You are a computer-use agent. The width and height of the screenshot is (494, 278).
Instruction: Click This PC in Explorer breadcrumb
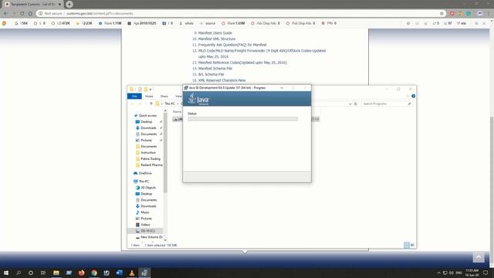pyautogui.click(x=170, y=103)
